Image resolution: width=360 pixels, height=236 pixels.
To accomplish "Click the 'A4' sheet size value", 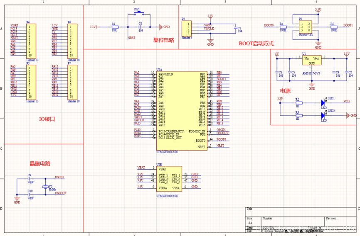I will pos(250,223).
